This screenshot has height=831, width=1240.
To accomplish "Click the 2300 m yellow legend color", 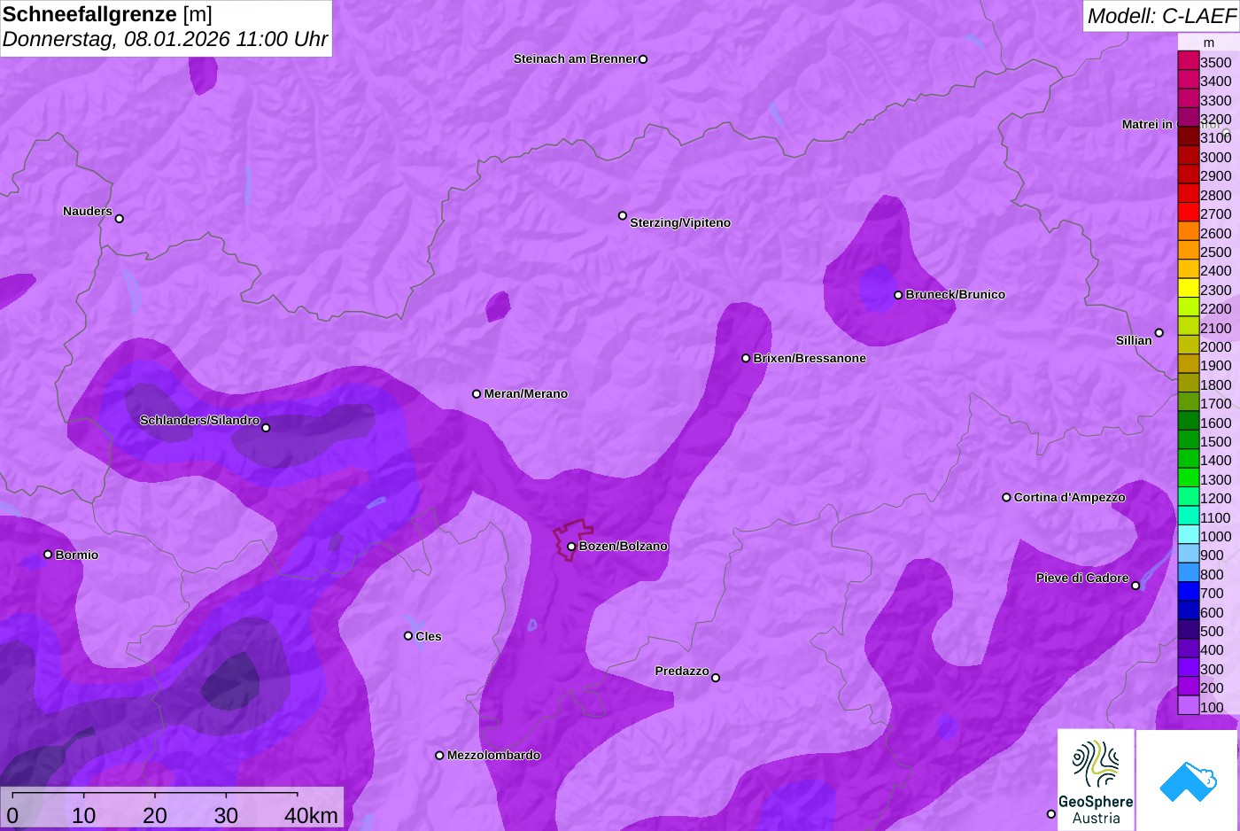I will pyautogui.click(x=1188, y=288).
